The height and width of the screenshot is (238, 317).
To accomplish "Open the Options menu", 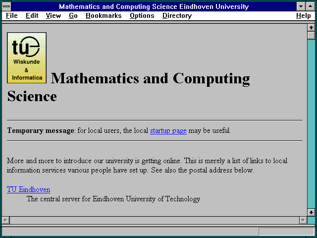I will 142,16.
